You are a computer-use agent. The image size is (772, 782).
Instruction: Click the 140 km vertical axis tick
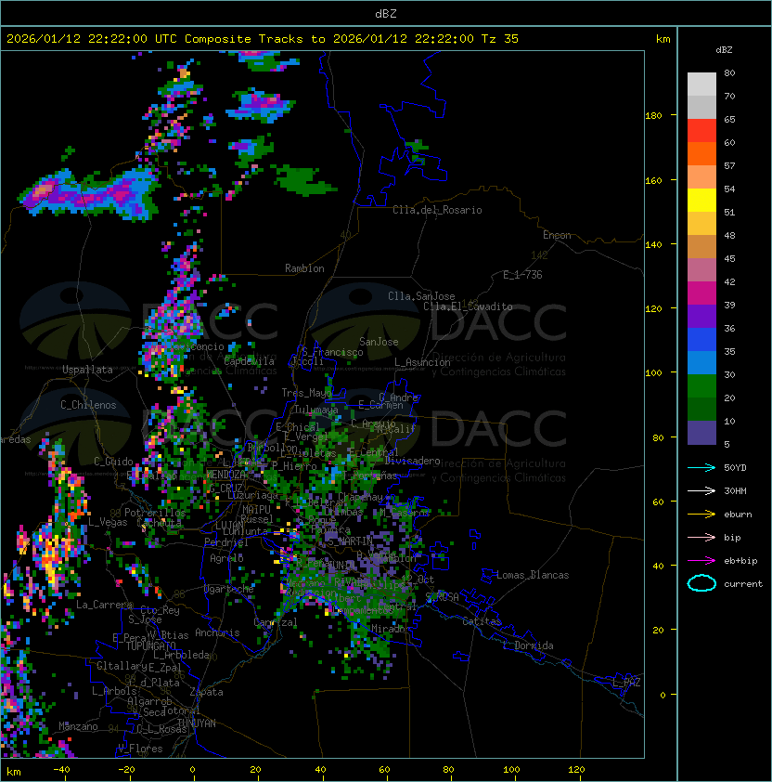coord(653,244)
